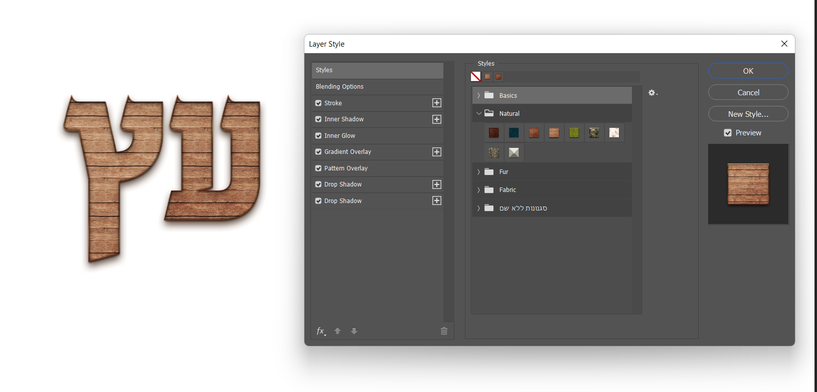Click the upper Drop Shadow label
Image resolution: width=817 pixels, height=392 pixels.
[343, 184]
